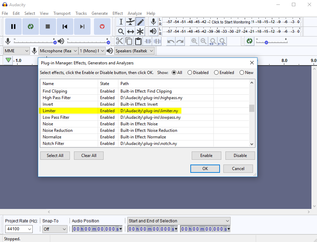
Task: Click the Zoom Out icon
Action: point(203,41)
